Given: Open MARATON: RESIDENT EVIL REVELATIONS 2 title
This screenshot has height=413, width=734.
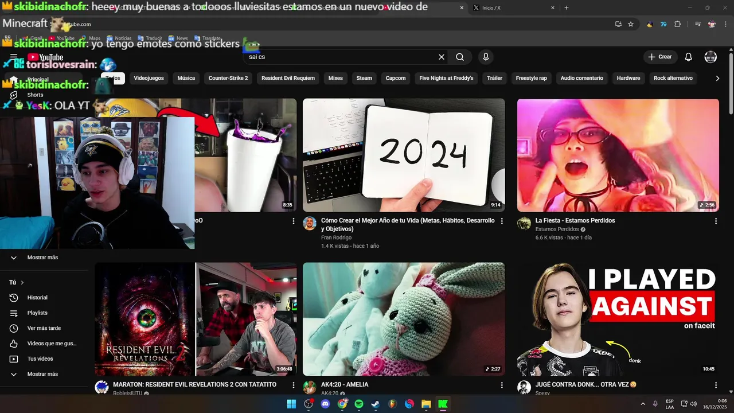Looking at the screenshot, I should tap(194, 384).
